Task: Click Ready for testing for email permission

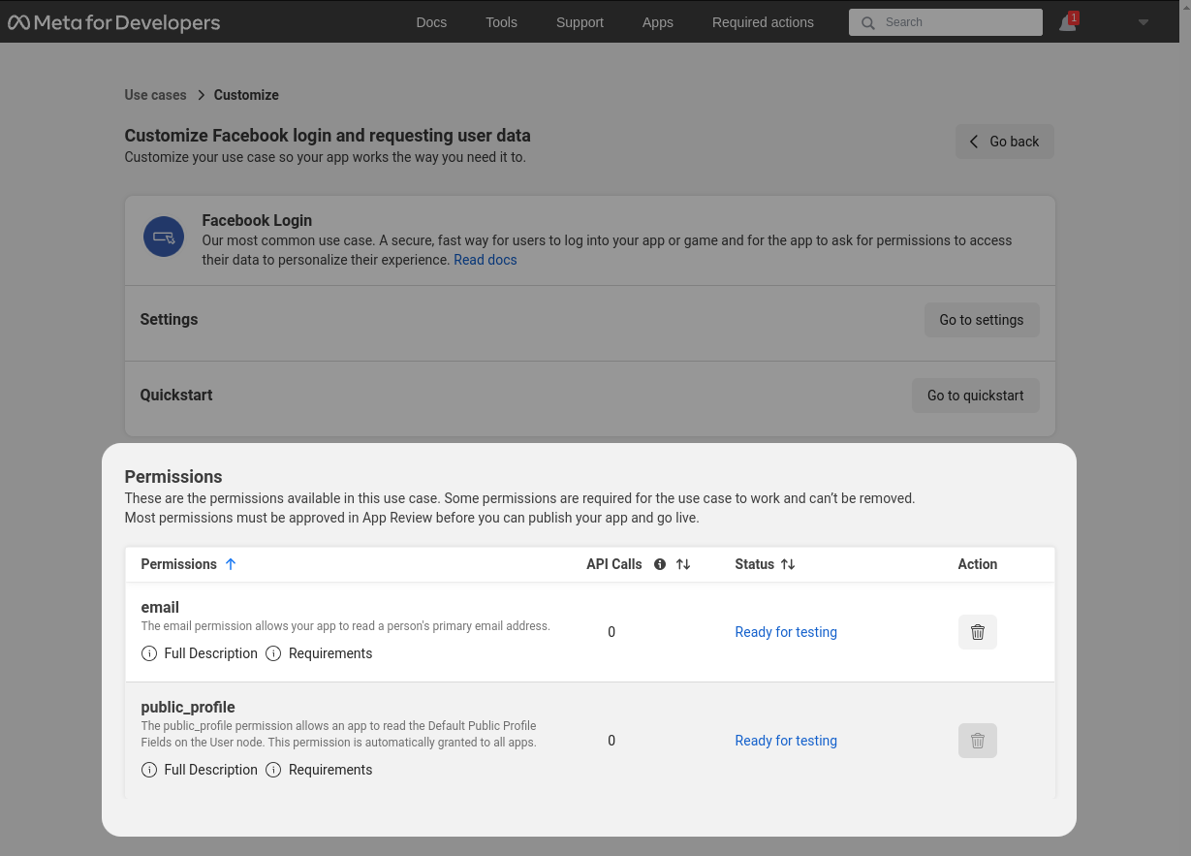Action: pyautogui.click(x=786, y=631)
